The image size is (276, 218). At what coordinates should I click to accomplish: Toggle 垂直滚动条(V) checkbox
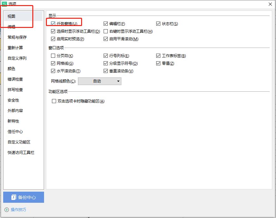pos(106,71)
